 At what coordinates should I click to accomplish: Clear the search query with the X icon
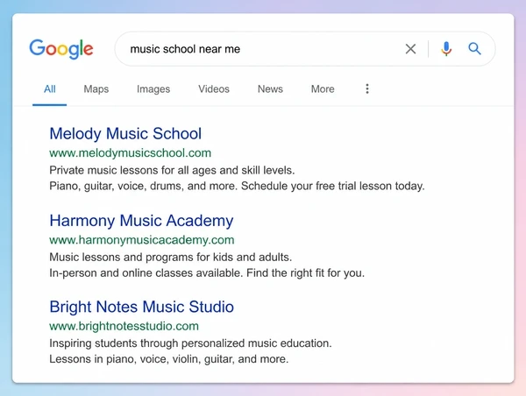click(410, 49)
